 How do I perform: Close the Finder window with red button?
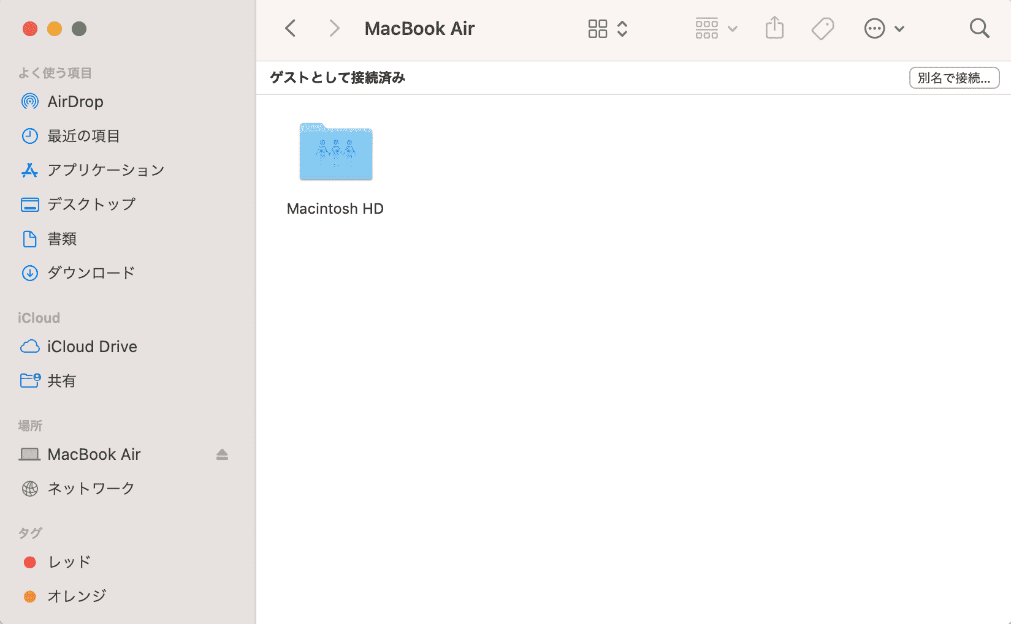(x=30, y=29)
